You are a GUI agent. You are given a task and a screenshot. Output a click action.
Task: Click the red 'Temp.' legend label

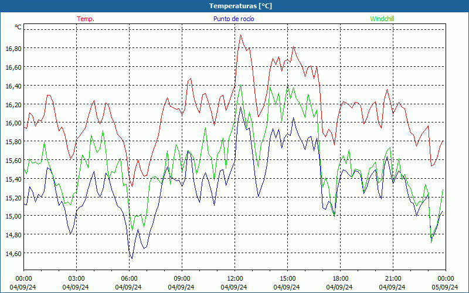(x=86, y=19)
